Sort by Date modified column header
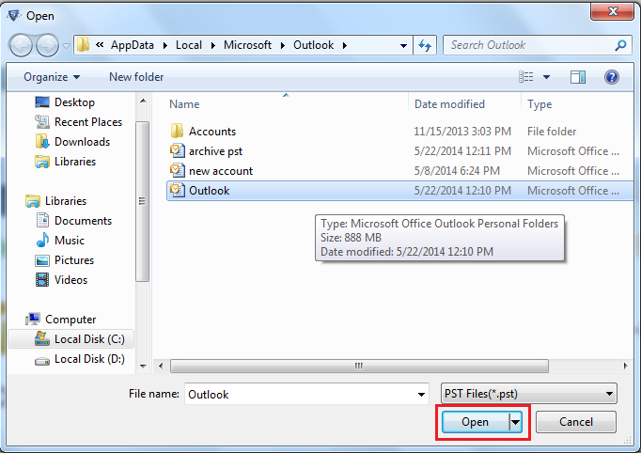Viewport: 641px width, 453px height. coord(449,104)
